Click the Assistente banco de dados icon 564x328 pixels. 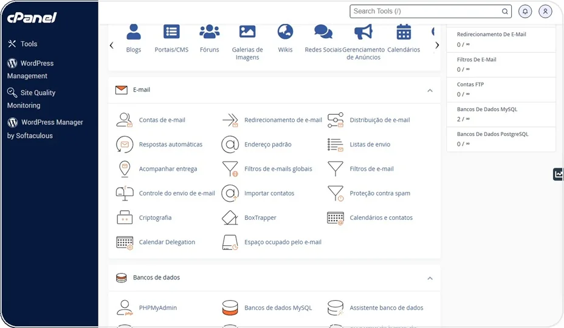(335, 307)
